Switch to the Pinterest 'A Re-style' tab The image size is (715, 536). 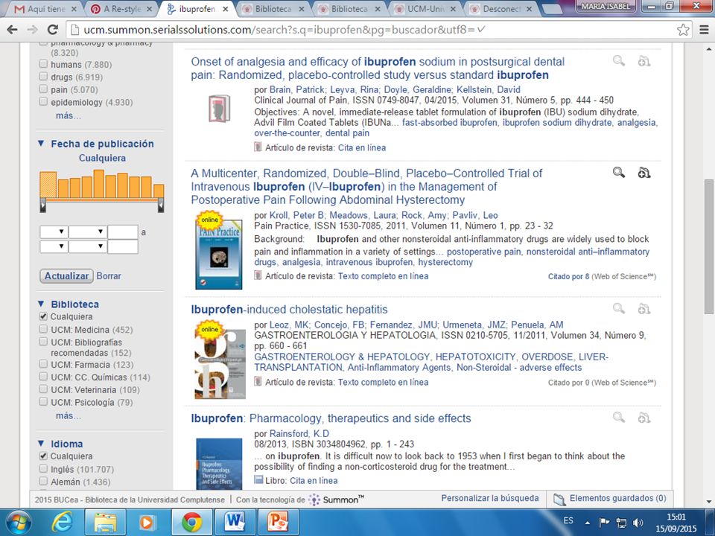pyautogui.click(x=122, y=9)
